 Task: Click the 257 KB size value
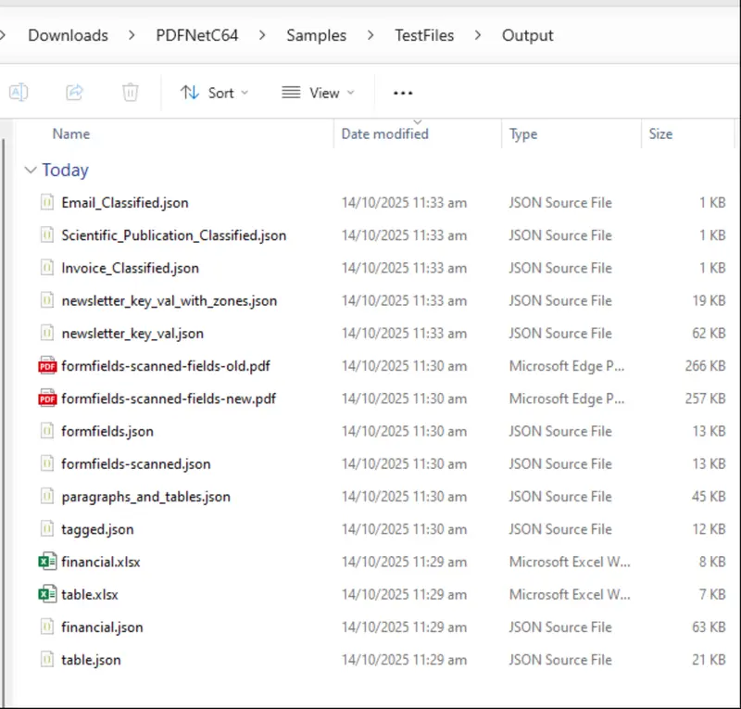(x=705, y=399)
